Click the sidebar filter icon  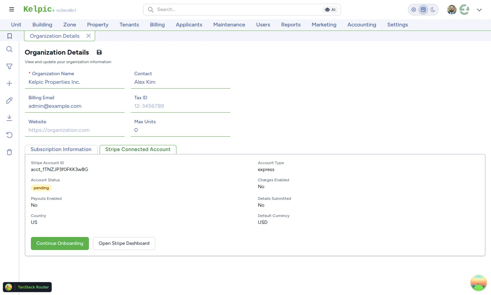[10, 66]
